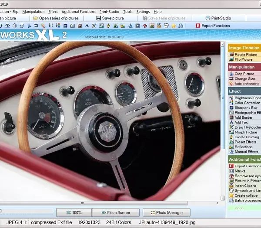Open the Photo Manager

(x=167, y=212)
